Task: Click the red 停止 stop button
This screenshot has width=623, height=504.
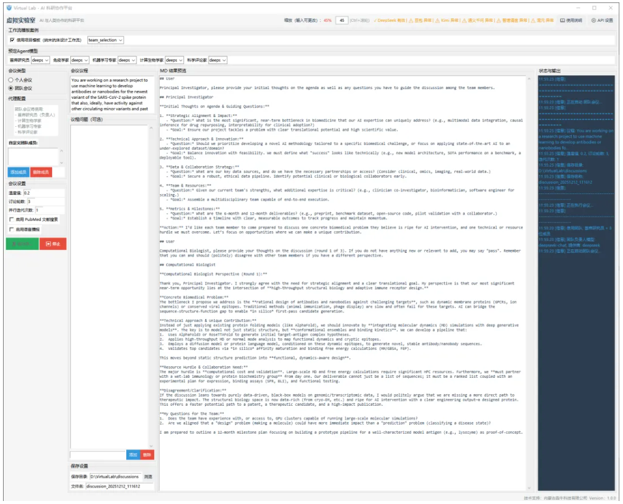Action: click(53, 244)
